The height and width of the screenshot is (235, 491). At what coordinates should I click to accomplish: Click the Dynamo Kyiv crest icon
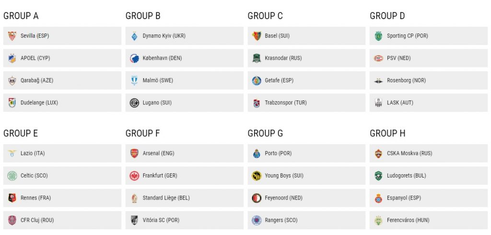point(134,36)
